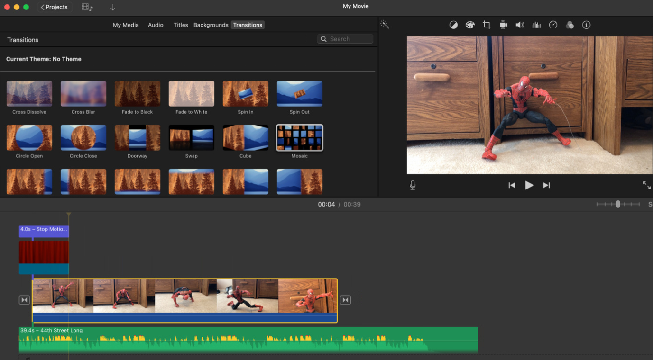The width and height of the screenshot is (653, 360).
Task: Select the cropping tool
Action: 487,25
